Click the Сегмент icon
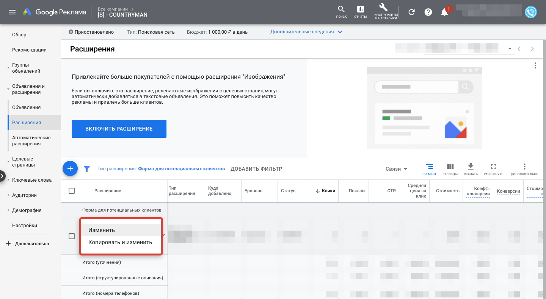Viewport: 546px width, 299px height. coord(429,169)
